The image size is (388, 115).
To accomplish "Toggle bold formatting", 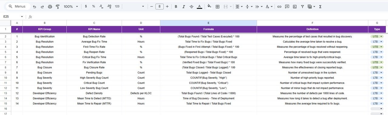I will tap(176, 6).
